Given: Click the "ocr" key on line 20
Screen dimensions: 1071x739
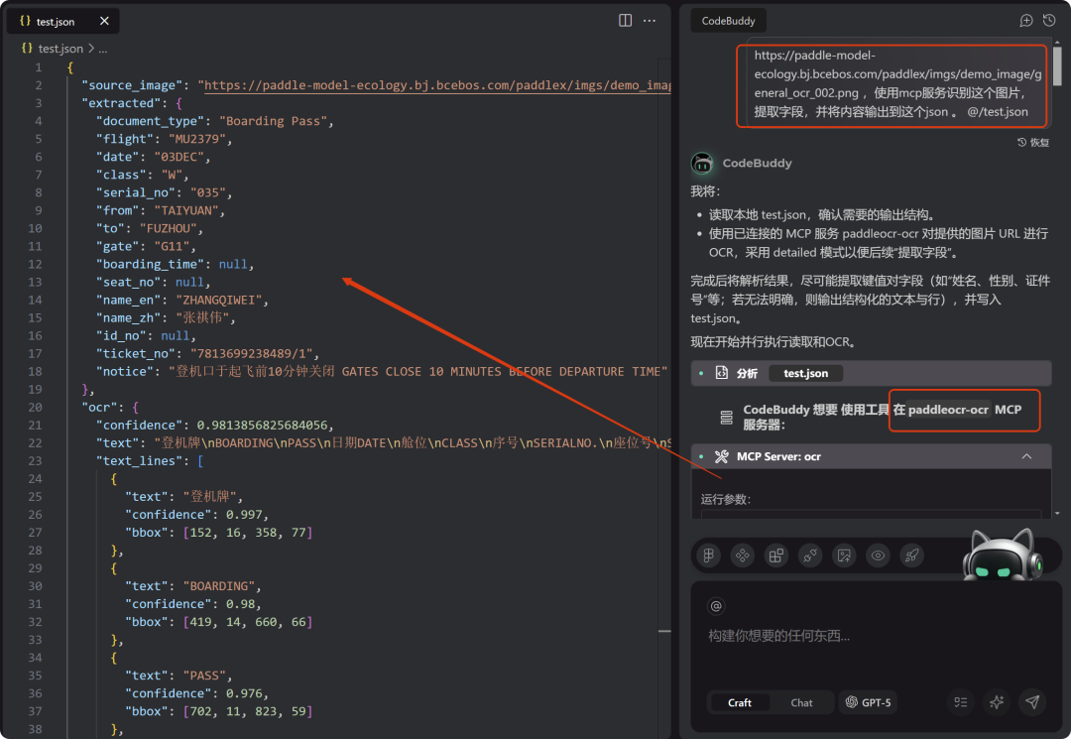Looking at the screenshot, I should 99,407.
